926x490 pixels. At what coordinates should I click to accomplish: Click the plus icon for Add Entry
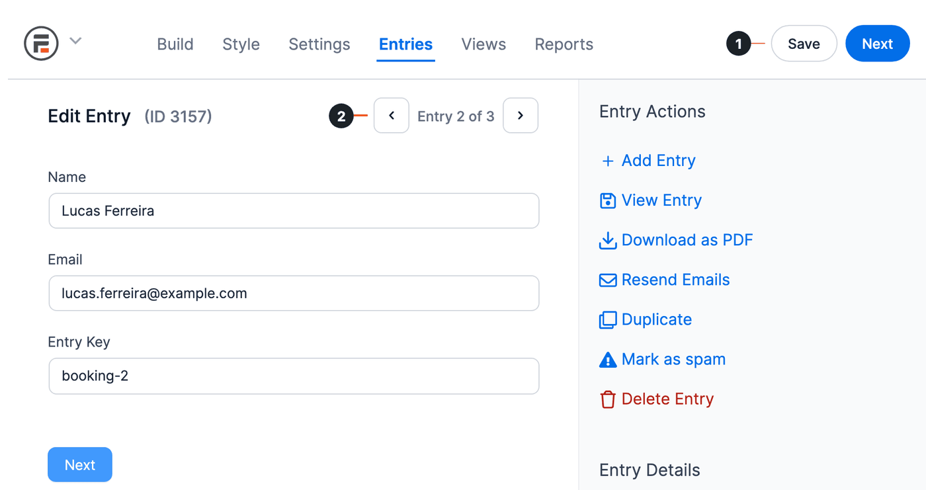(608, 161)
